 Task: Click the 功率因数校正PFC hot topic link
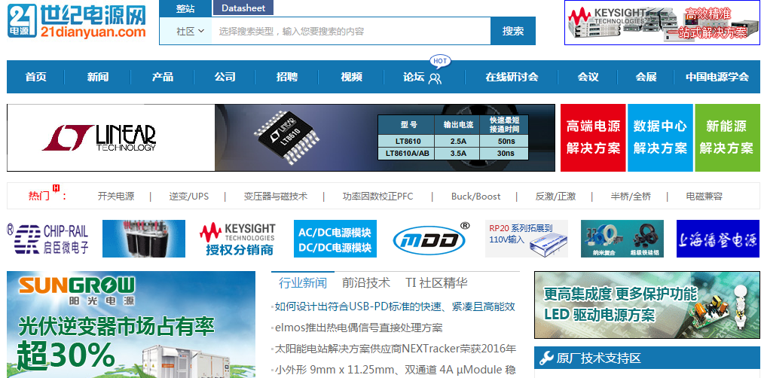378,197
